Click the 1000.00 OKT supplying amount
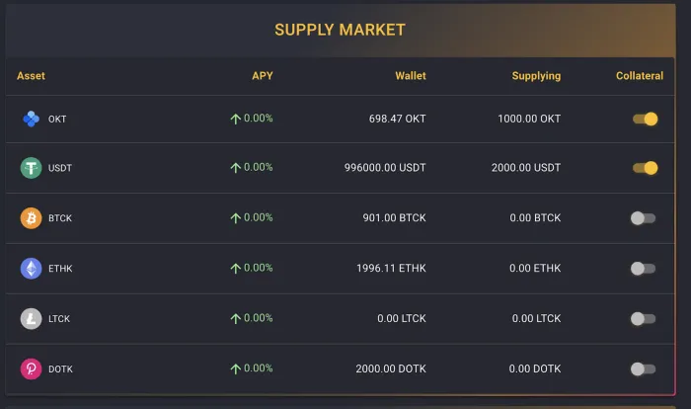The height and width of the screenshot is (409, 691). pos(529,119)
